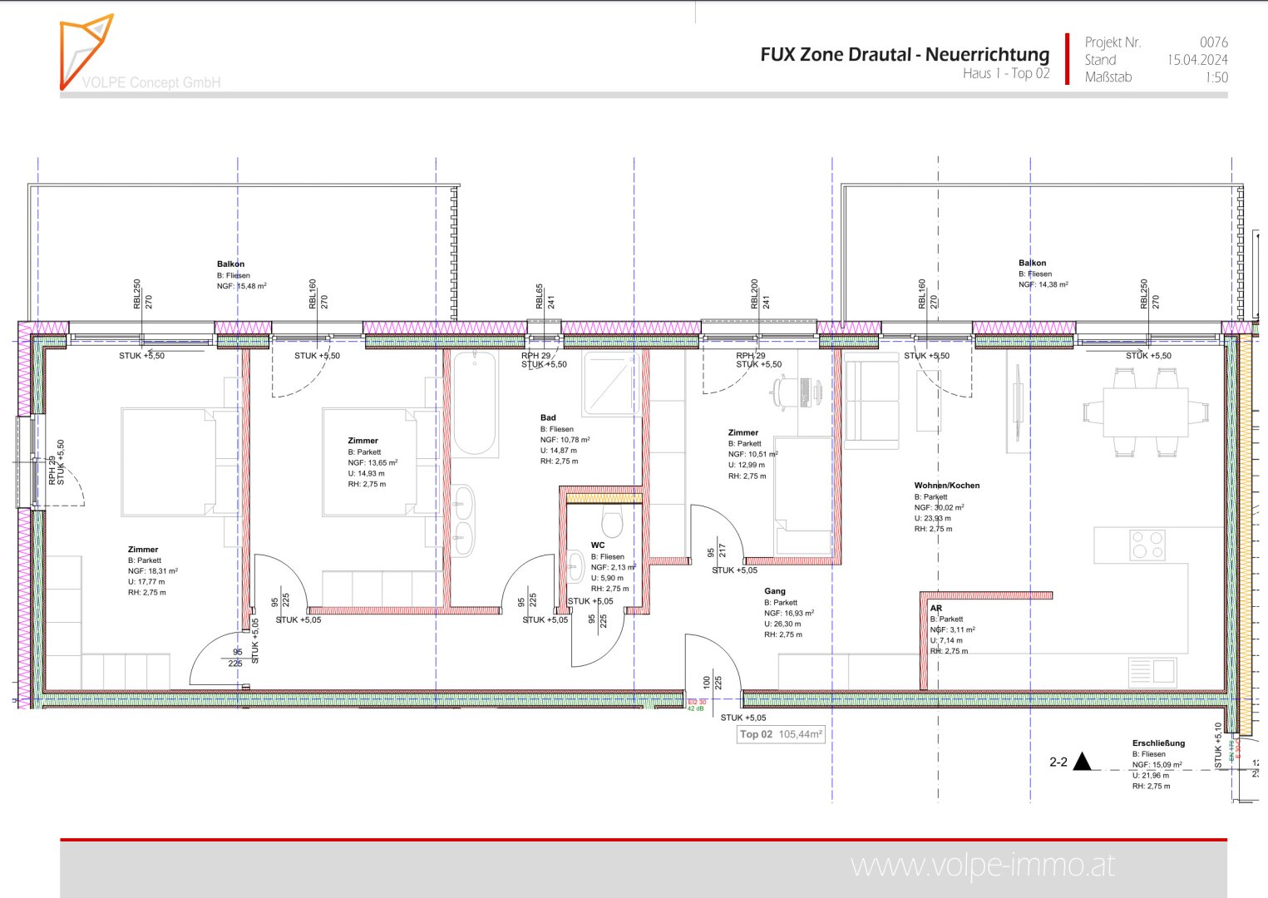Click the title FUX Zone Drautal - Neuerrichtung

coord(905,54)
